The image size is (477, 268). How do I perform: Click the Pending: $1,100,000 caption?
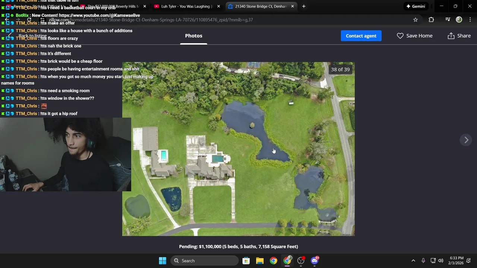[x=238, y=246]
